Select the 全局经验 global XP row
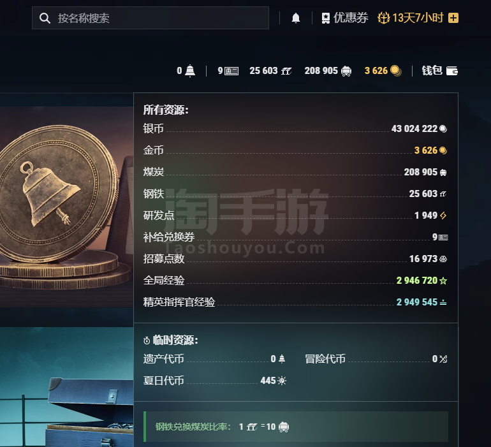 click(295, 281)
